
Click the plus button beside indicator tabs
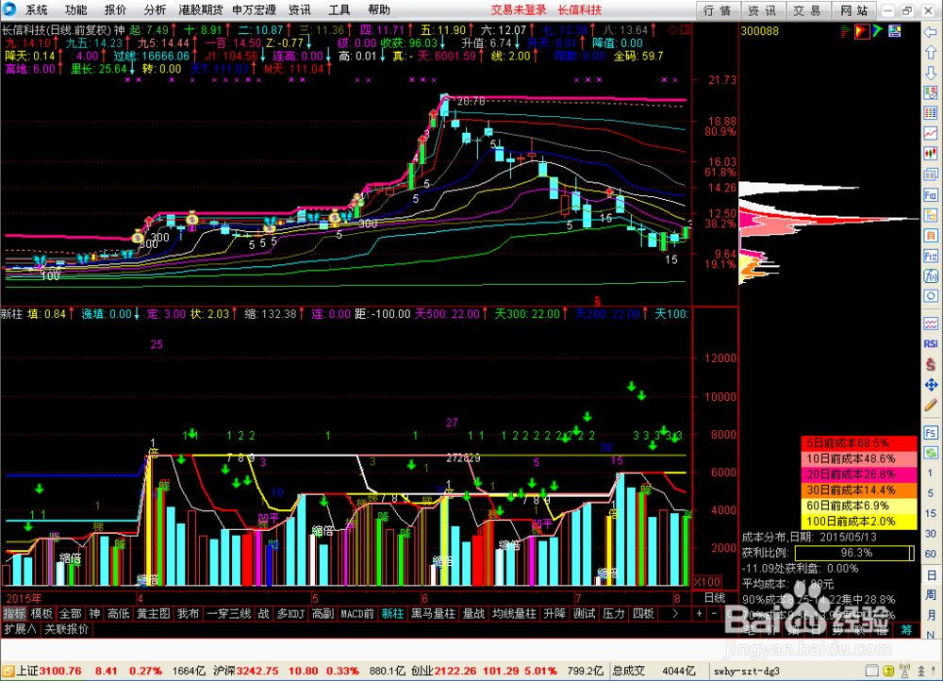tap(699, 614)
